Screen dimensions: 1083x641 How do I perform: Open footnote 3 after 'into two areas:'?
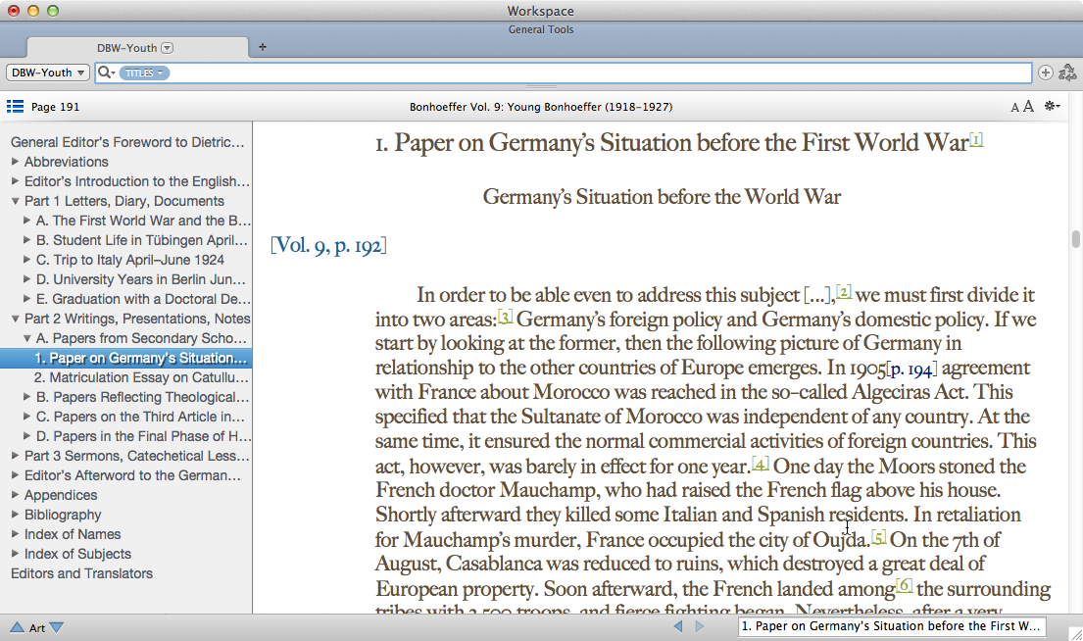pos(506,317)
